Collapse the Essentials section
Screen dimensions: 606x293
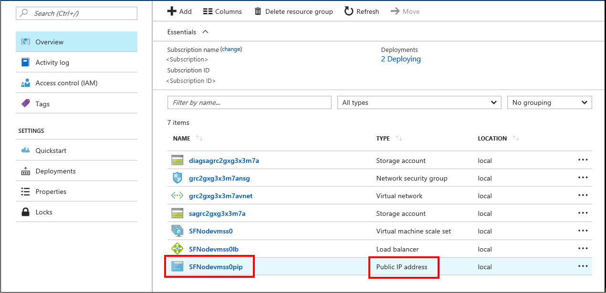pos(205,32)
